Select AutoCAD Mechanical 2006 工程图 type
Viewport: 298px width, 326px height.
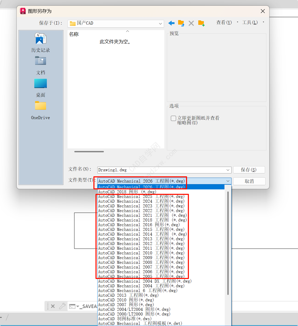(161, 272)
